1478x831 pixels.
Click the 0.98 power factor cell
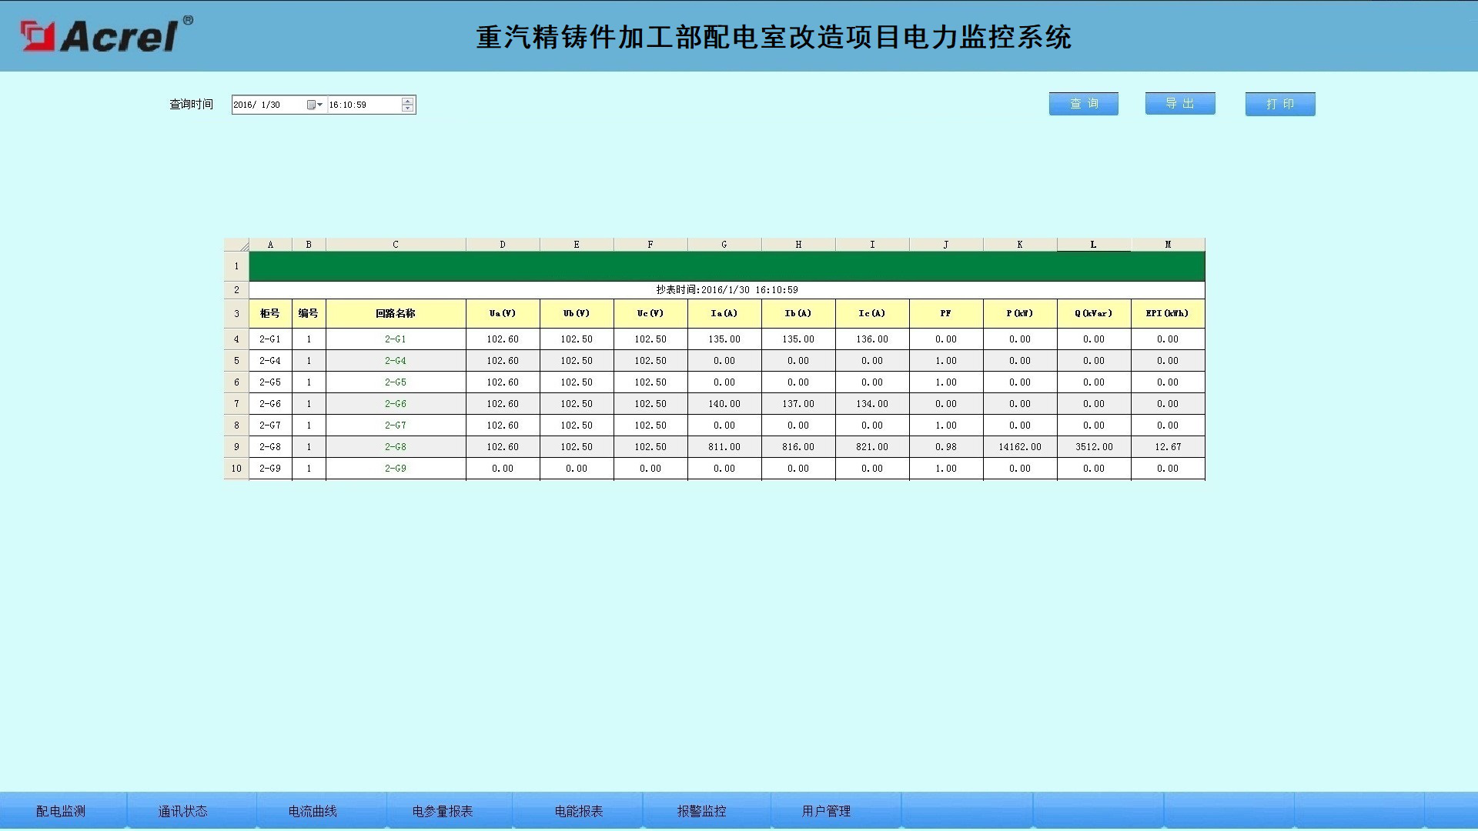coord(946,447)
